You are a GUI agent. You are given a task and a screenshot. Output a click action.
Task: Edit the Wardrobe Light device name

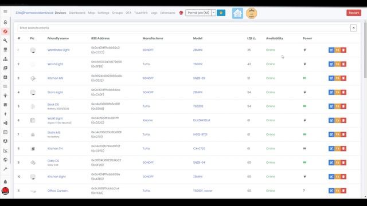pos(331,50)
